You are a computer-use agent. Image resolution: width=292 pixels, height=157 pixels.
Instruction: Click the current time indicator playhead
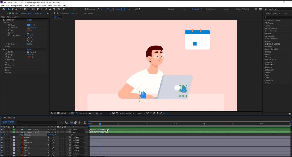coord(100,124)
